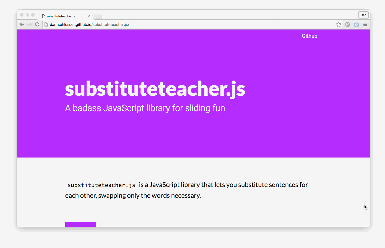Click the blue camera extension icon
Viewport: 385px width, 248px height.
(x=356, y=25)
